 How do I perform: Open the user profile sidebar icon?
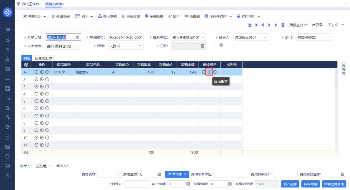tap(7, 176)
